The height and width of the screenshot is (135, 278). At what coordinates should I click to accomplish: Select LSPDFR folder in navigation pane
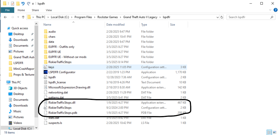coord(18,63)
